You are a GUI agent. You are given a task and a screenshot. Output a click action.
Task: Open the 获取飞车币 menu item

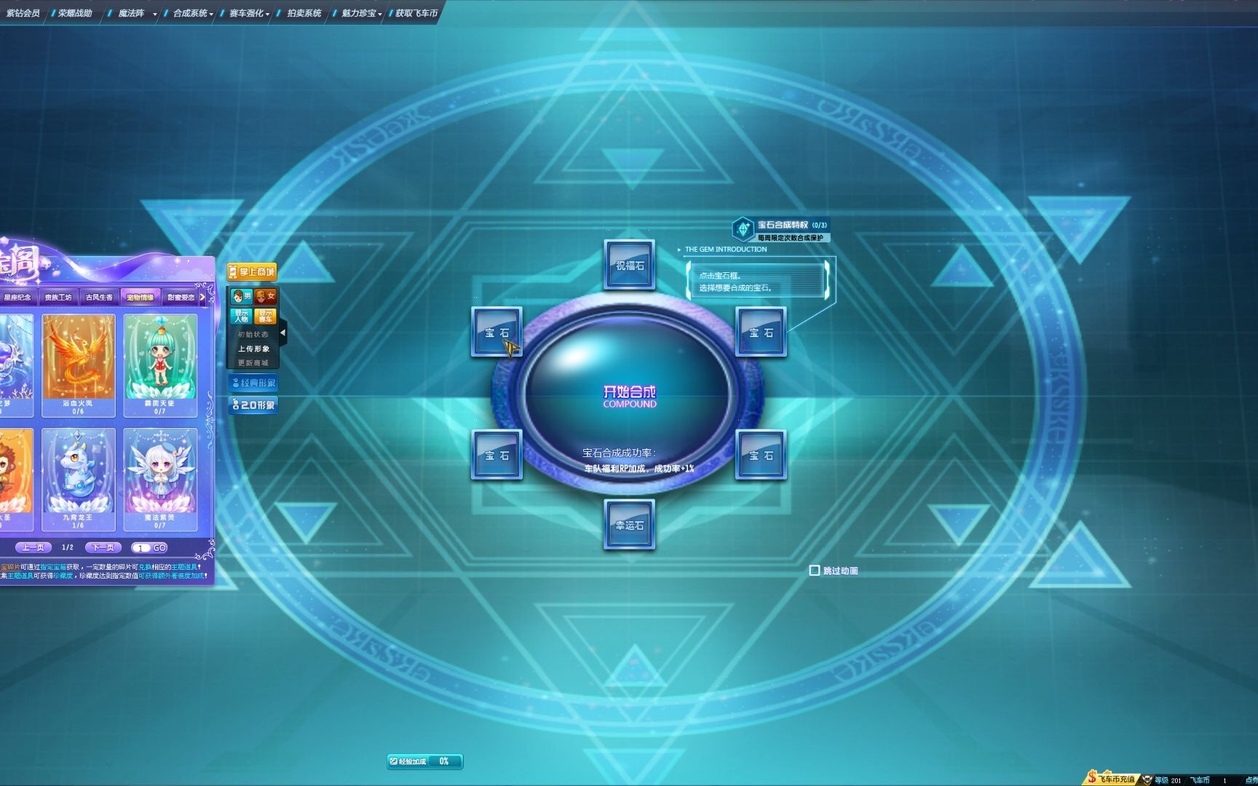point(416,13)
